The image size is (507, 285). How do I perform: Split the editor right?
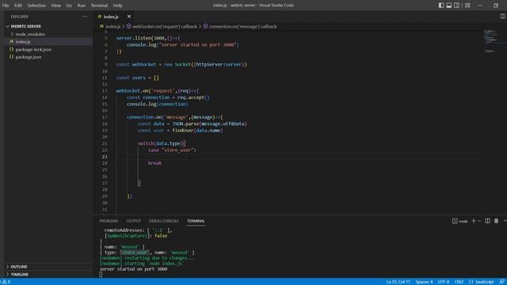pyautogui.click(x=502, y=16)
